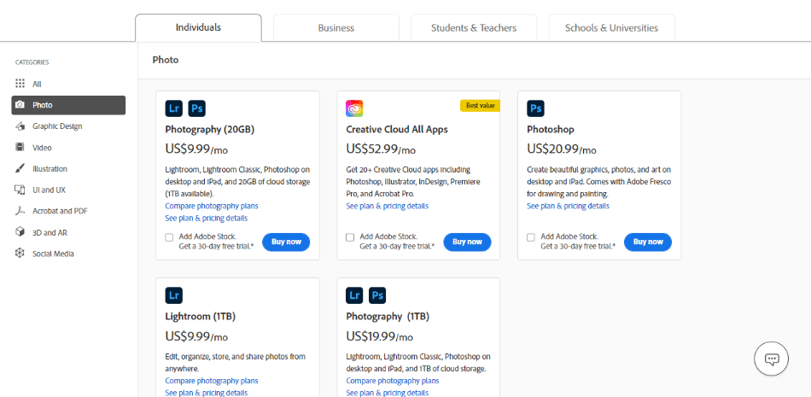Click the Creative Cloud rainbow logo icon
This screenshot has height=397, width=811.
coord(354,108)
